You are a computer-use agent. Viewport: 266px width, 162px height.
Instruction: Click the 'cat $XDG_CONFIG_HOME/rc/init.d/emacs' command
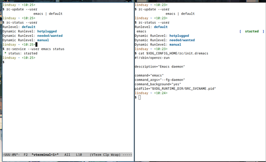tap(173, 53)
